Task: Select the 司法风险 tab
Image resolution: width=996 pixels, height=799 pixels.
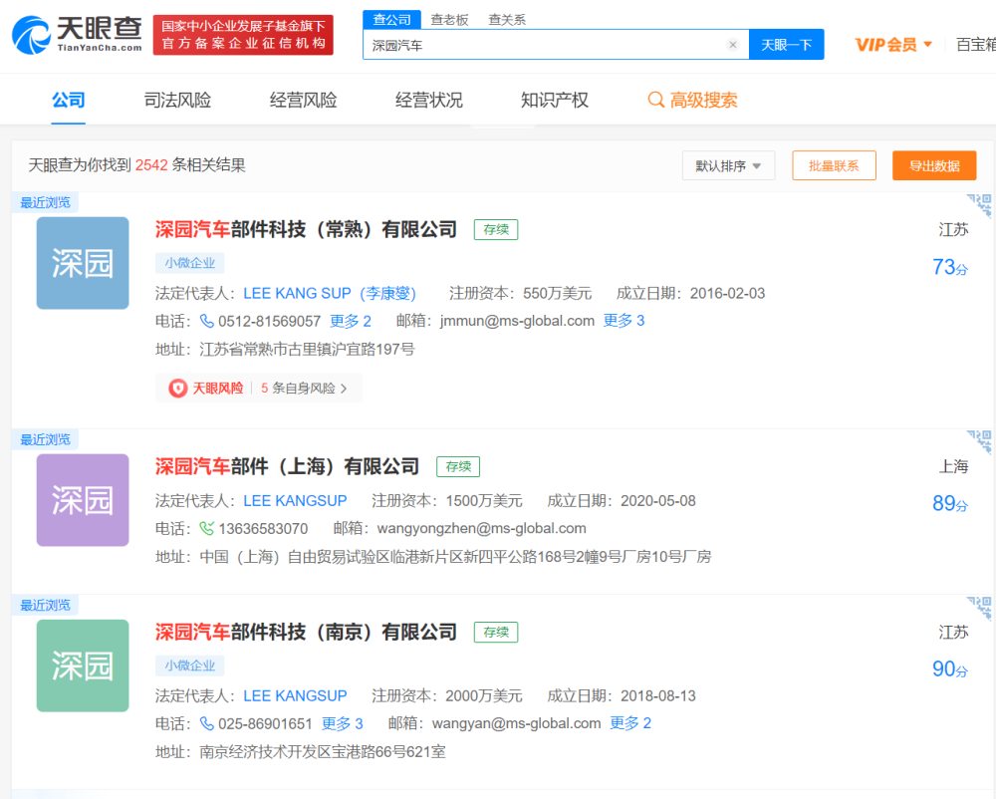Action: pyautogui.click(x=177, y=101)
